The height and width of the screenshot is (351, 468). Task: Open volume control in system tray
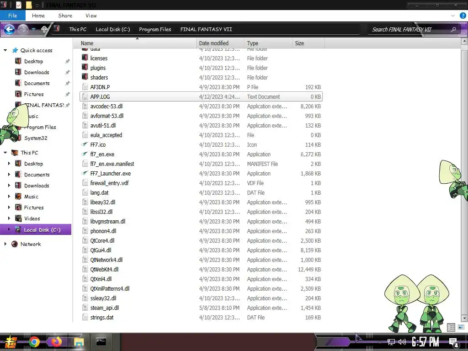(402, 342)
